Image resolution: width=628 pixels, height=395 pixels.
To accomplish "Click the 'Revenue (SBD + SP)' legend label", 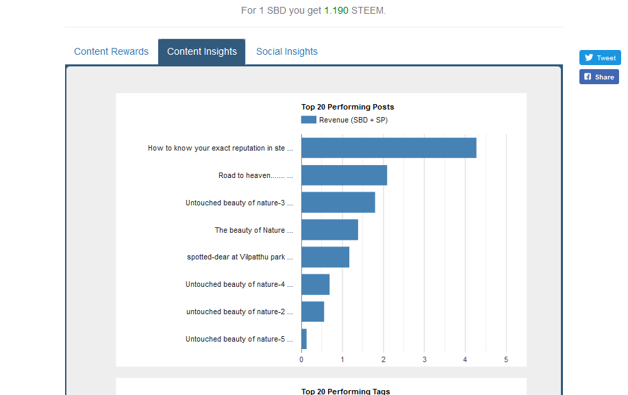I will [x=353, y=120].
